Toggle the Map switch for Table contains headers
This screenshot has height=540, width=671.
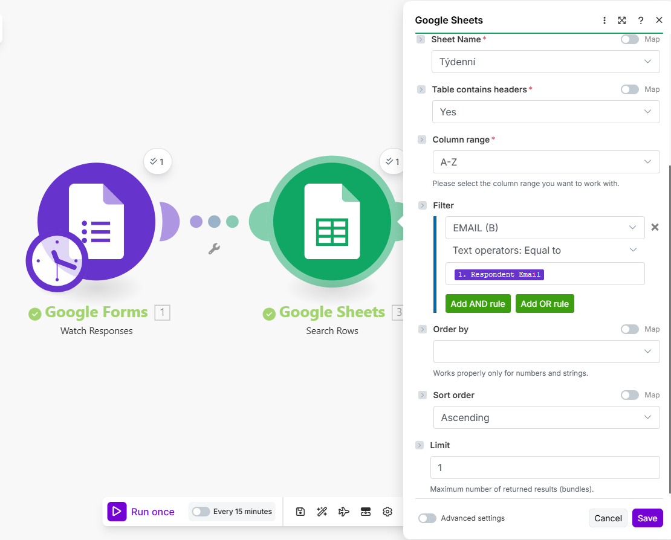click(629, 89)
